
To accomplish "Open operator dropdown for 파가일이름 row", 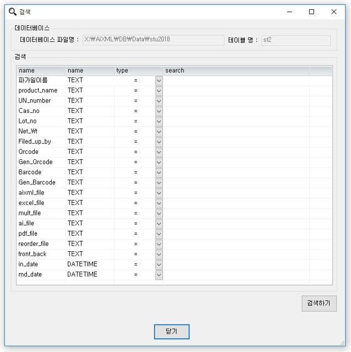I will tap(159, 80).
